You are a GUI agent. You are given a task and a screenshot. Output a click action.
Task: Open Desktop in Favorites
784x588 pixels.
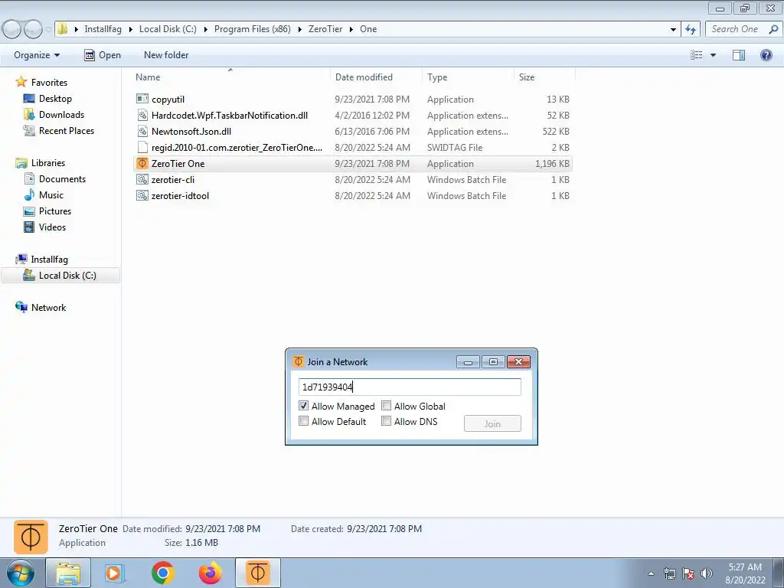pyautogui.click(x=55, y=99)
